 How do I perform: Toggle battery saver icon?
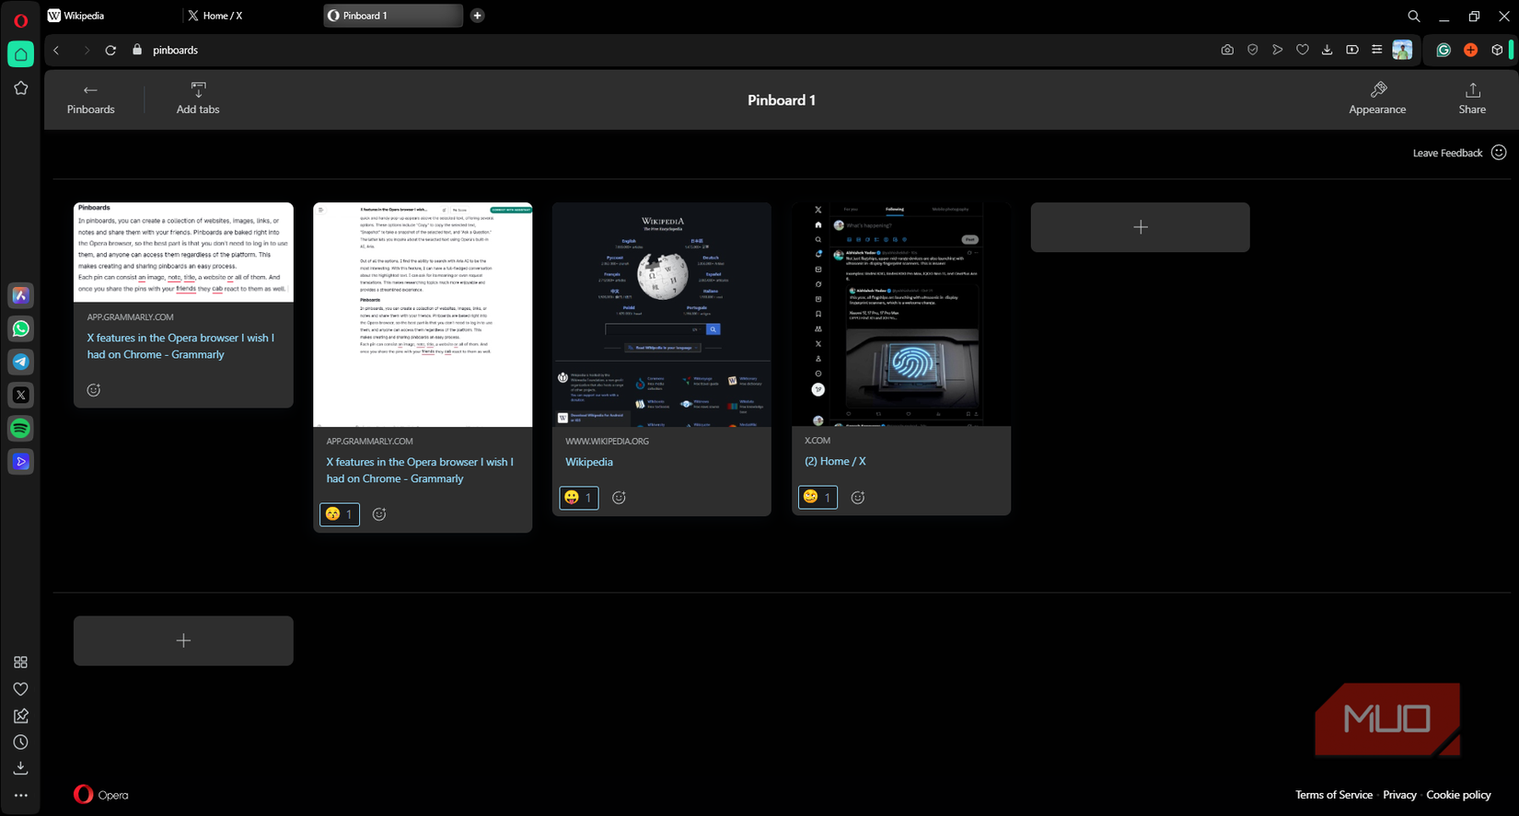(1351, 50)
